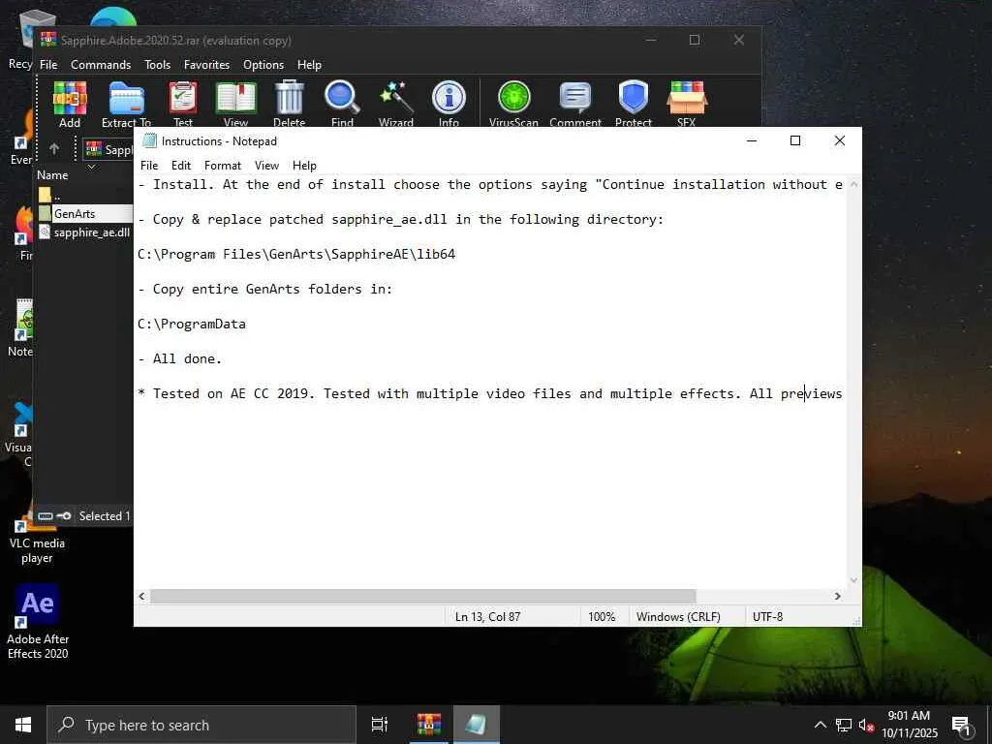Open the Options menu in WinRAR
The width and height of the screenshot is (992, 744).
click(x=263, y=65)
